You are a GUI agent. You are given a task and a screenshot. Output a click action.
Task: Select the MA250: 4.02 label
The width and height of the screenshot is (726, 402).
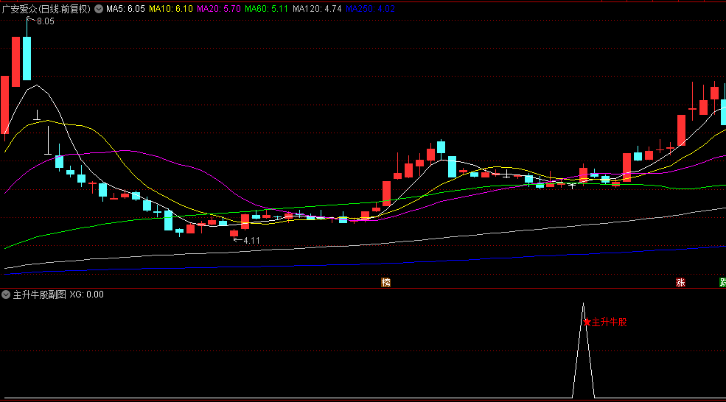pos(371,9)
